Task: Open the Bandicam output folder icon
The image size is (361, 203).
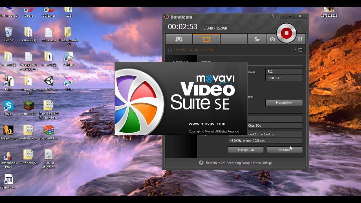Action: pos(257,39)
